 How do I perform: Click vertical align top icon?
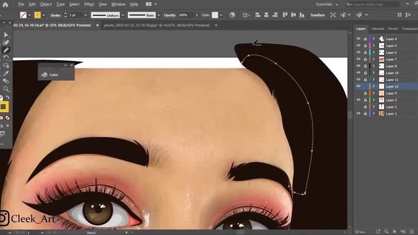pos(285,15)
